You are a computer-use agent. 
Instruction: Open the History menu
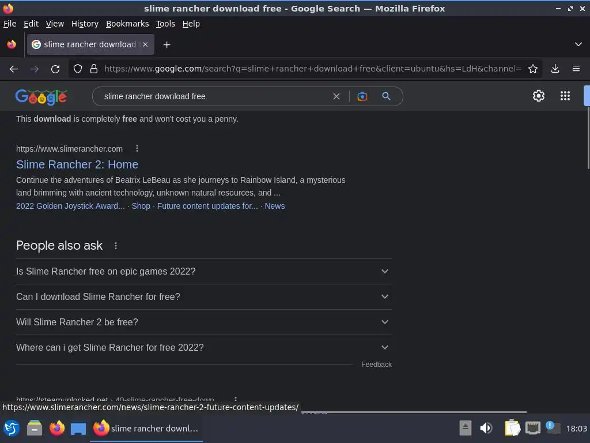85,24
